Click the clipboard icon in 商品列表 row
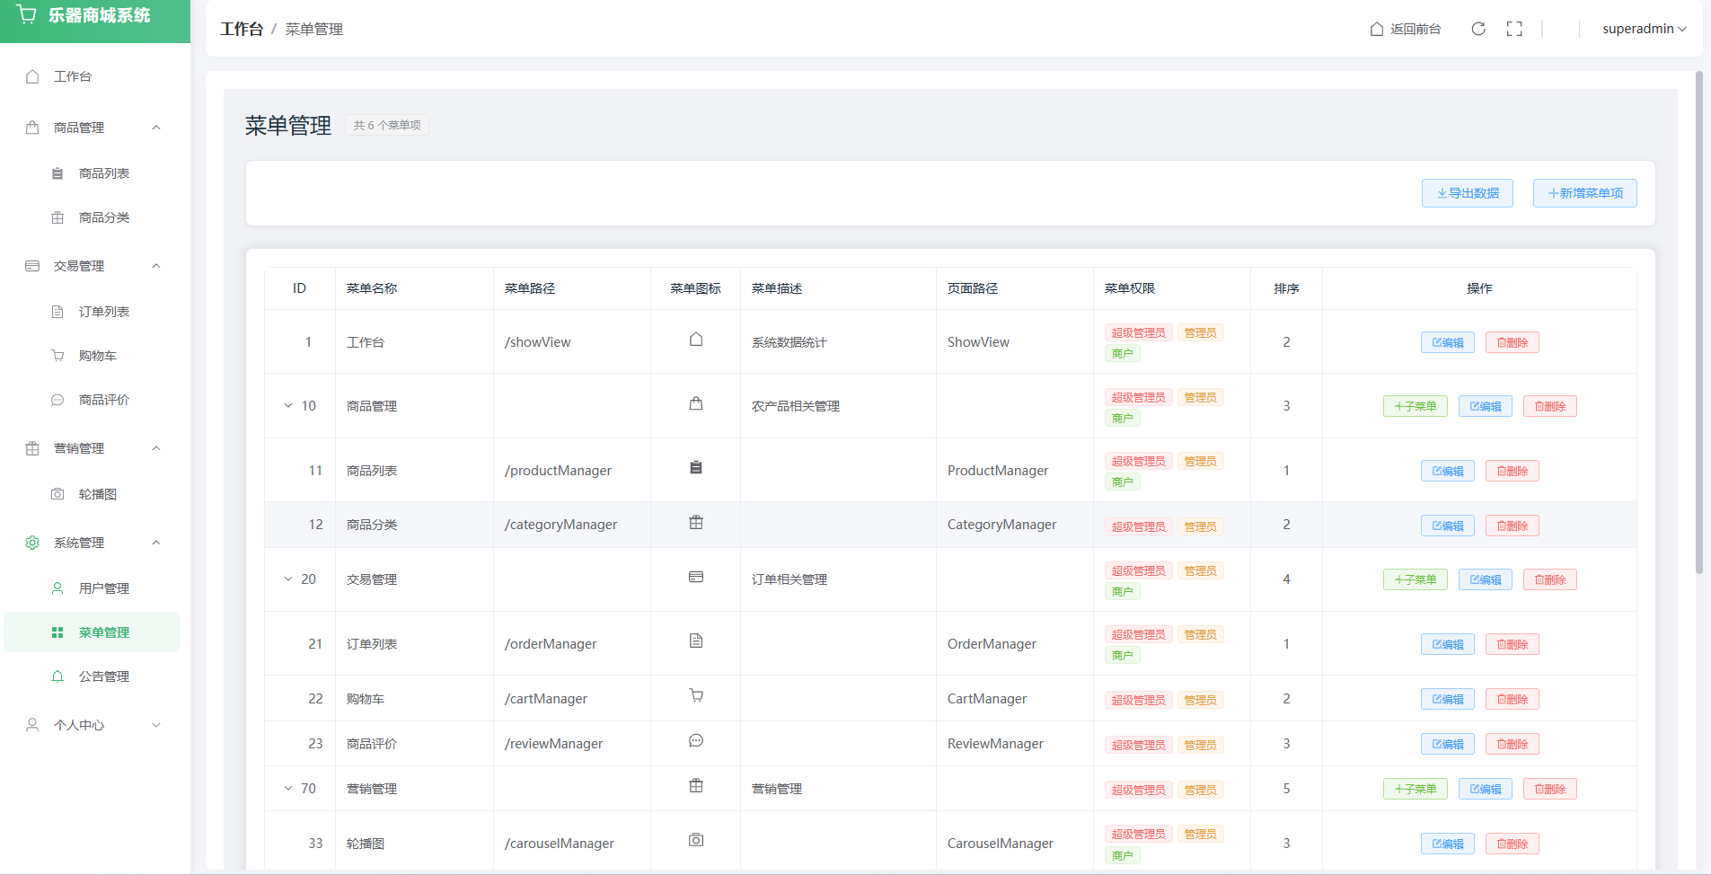The height and width of the screenshot is (875, 1711). [695, 468]
